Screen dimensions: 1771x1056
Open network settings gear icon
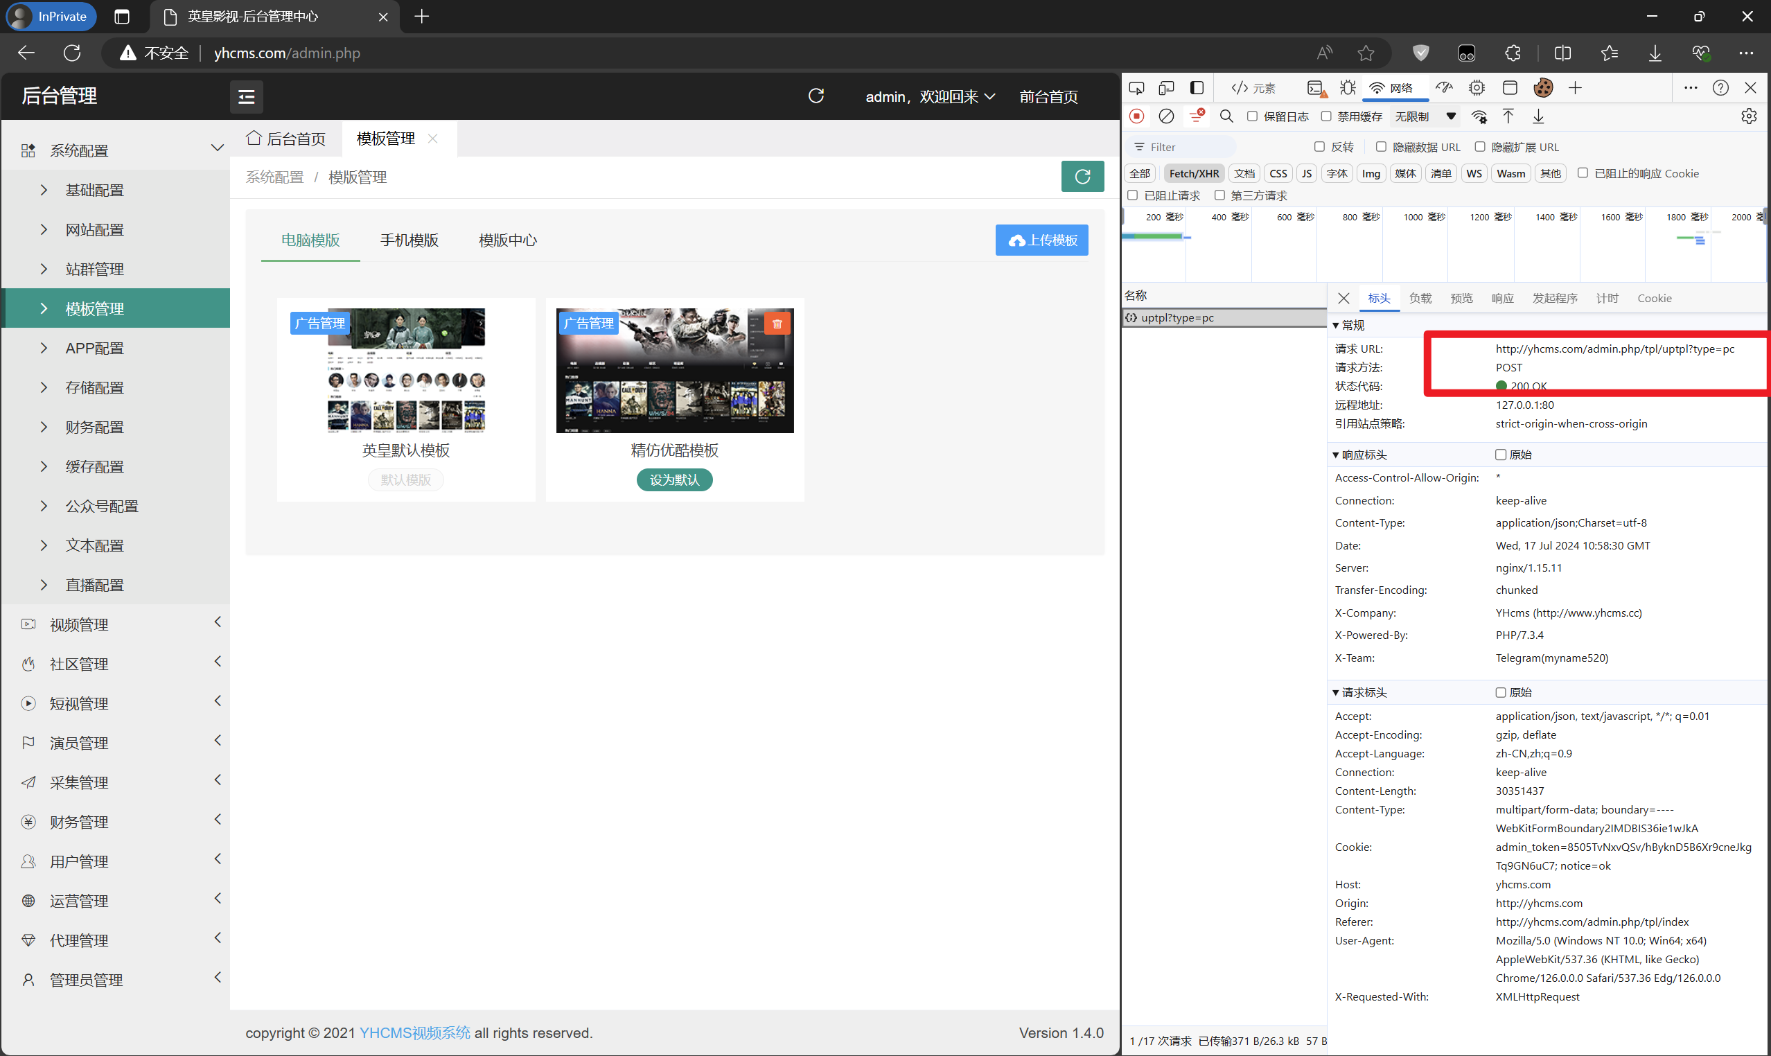tap(1749, 116)
